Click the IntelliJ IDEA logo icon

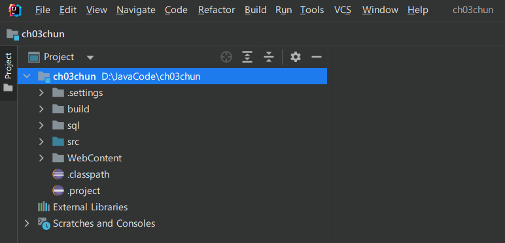(15, 10)
